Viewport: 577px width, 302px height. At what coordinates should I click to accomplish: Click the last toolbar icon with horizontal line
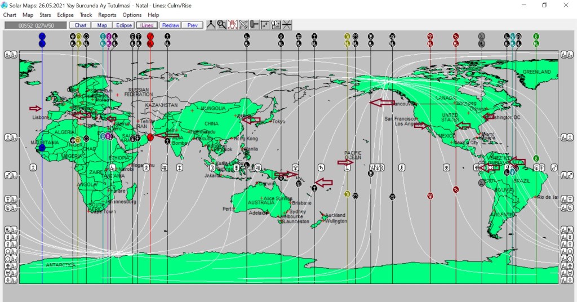click(x=287, y=25)
